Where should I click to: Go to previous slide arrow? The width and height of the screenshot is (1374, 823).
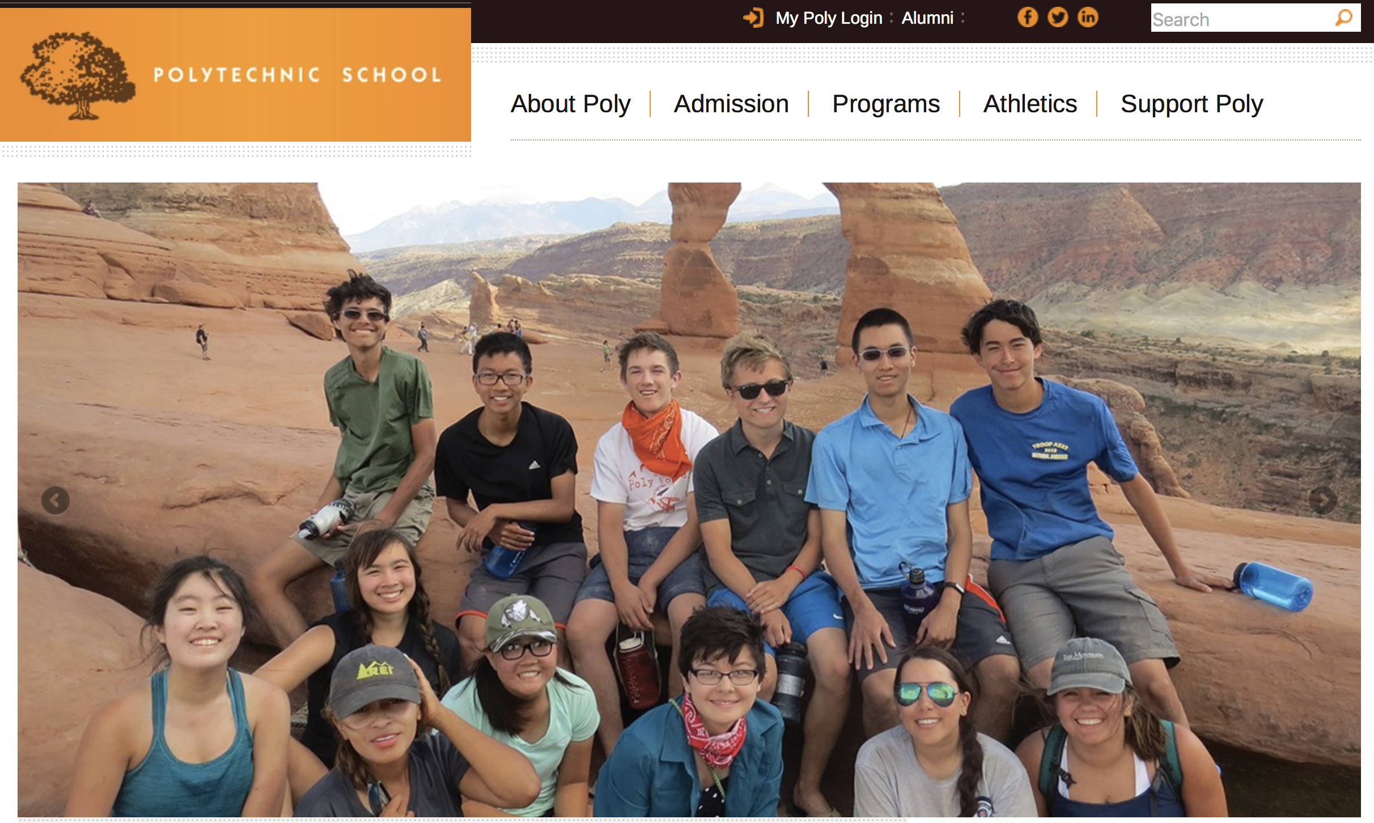(x=56, y=500)
